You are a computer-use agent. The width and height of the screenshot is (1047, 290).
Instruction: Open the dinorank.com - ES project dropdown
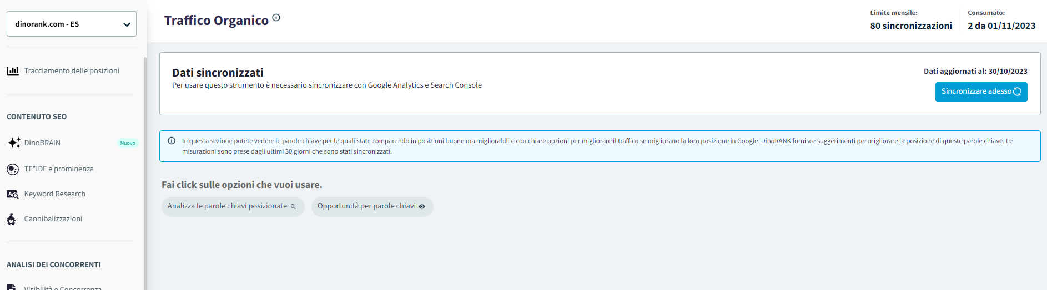point(71,24)
